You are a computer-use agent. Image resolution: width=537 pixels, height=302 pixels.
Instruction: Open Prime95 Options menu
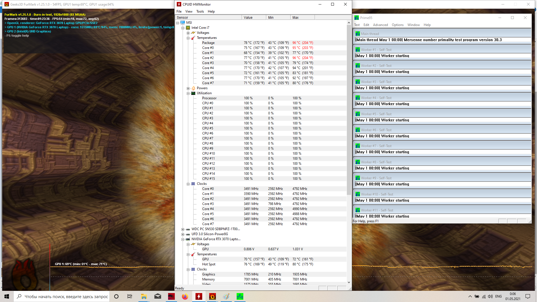pyautogui.click(x=397, y=25)
